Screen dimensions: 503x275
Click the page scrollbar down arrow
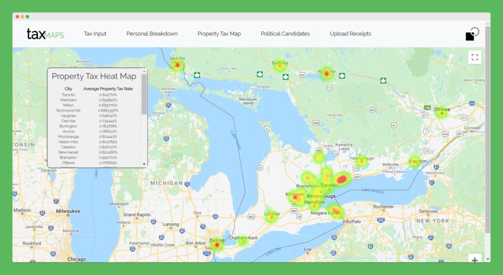click(x=487, y=259)
